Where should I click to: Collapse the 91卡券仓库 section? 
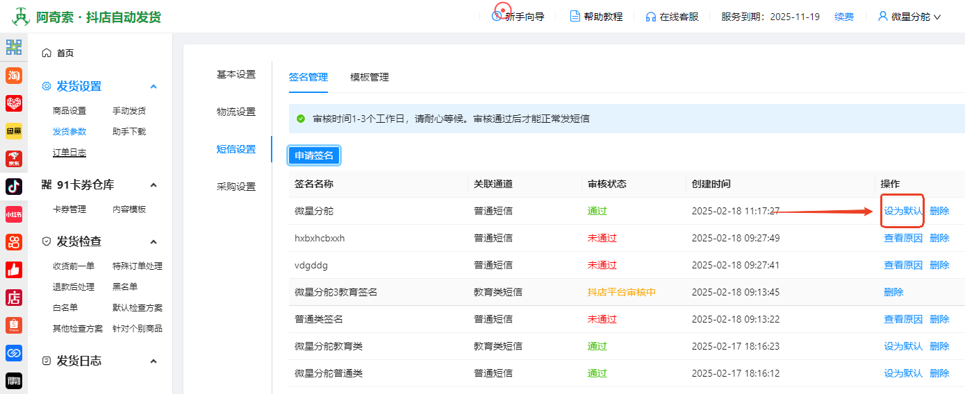(154, 185)
